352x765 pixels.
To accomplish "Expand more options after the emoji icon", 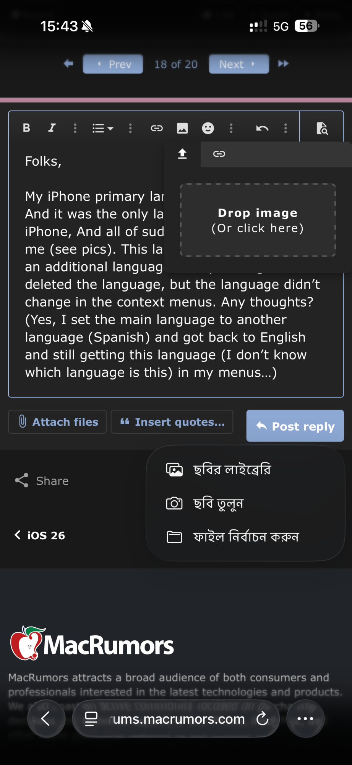I will [x=231, y=128].
